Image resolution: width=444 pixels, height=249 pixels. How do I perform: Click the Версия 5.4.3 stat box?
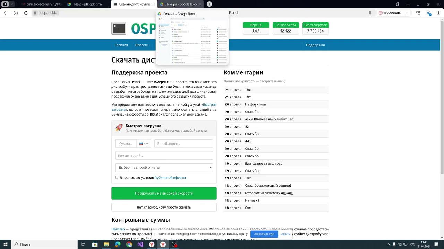point(256,28)
